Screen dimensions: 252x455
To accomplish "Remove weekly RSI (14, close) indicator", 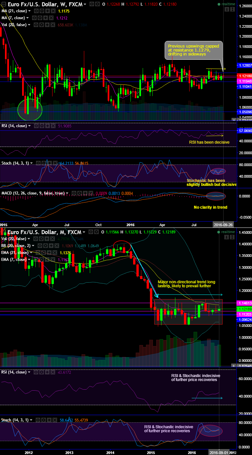I will pos(53,126).
